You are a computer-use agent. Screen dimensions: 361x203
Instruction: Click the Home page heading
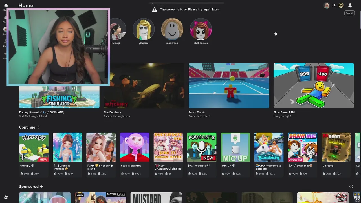coord(26,5)
